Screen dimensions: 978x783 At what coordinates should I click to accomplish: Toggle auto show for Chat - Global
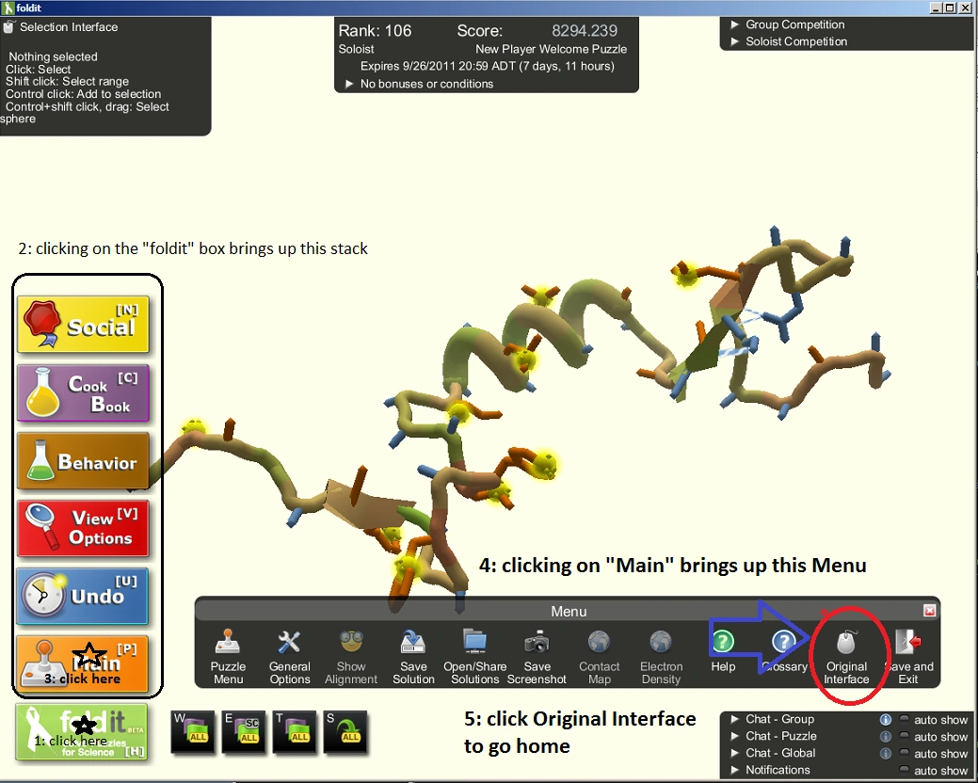tap(904, 753)
